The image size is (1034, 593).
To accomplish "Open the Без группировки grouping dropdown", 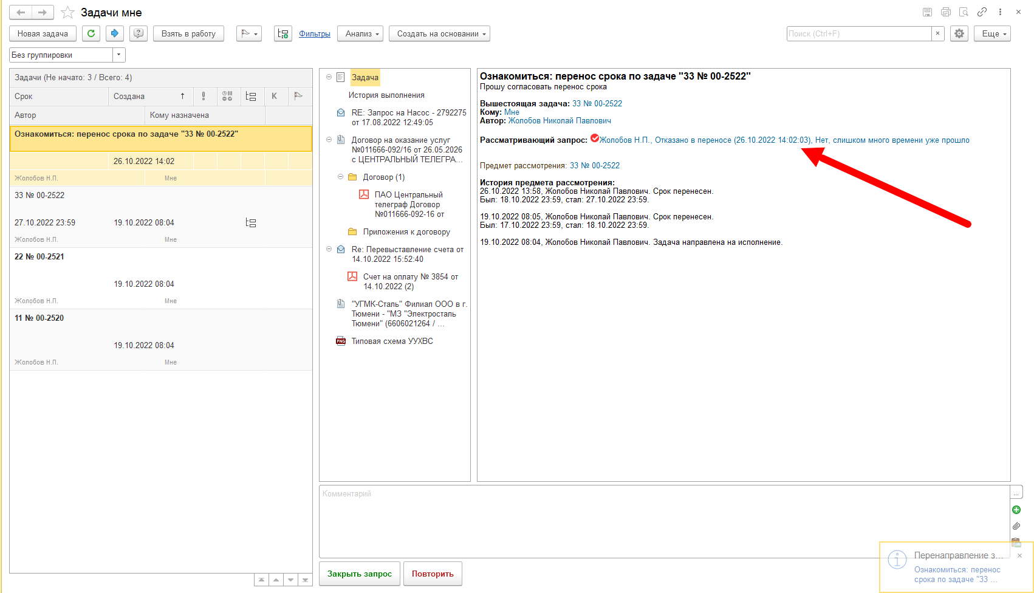I will [x=119, y=55].
